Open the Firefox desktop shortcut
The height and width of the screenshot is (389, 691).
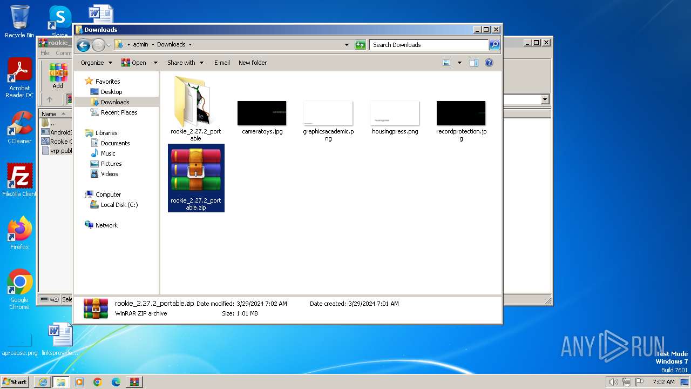tap(19, 233)
